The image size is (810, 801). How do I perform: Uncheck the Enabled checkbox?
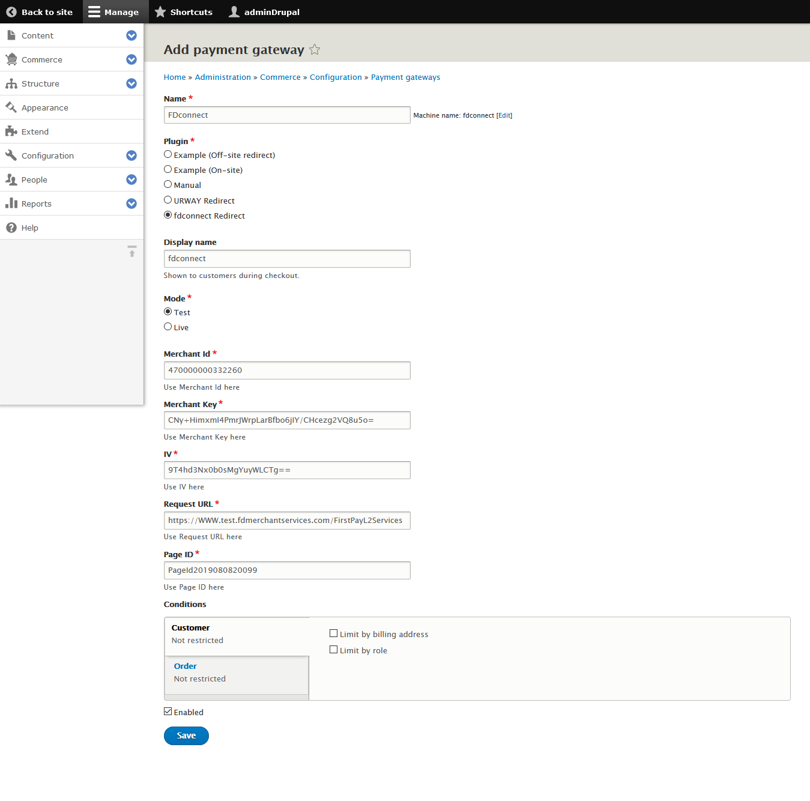click(x=168, y=712)
